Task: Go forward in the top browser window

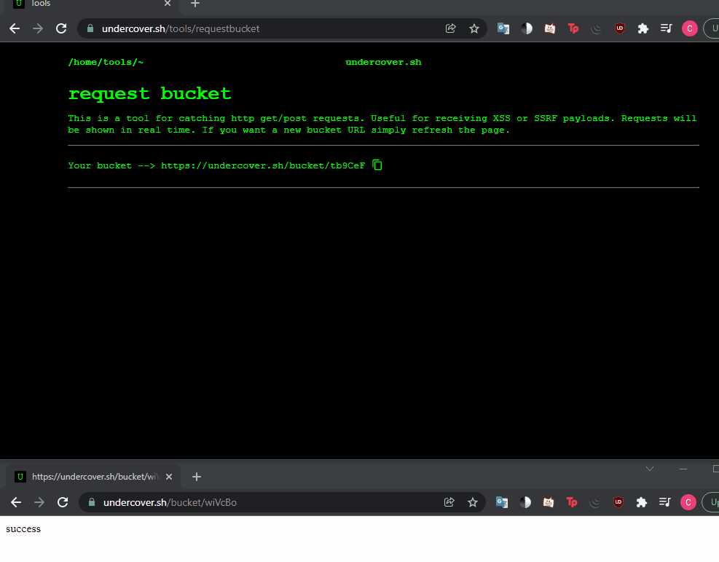Action: coord(38,28)
